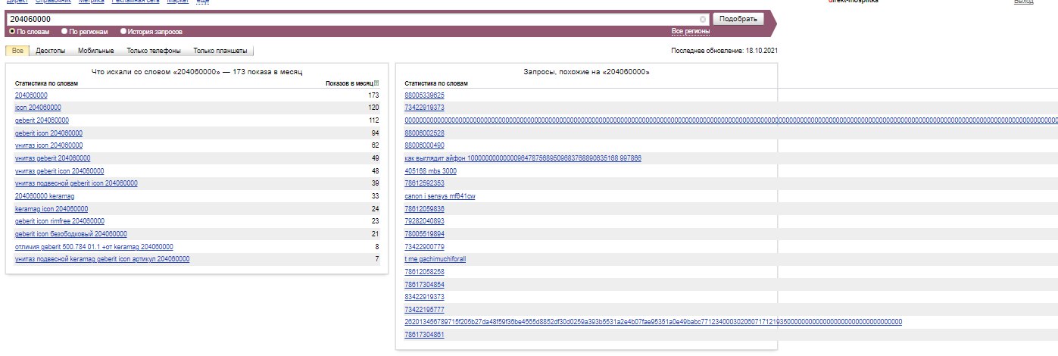Open the 204060000 query link

(x=31, y=95)
